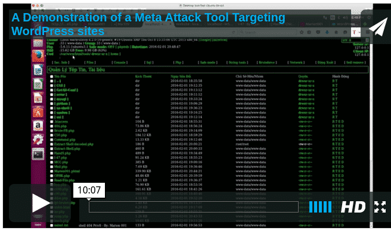
Task: Open the [ String tools ] menu
Action: [x=237, y=63]
